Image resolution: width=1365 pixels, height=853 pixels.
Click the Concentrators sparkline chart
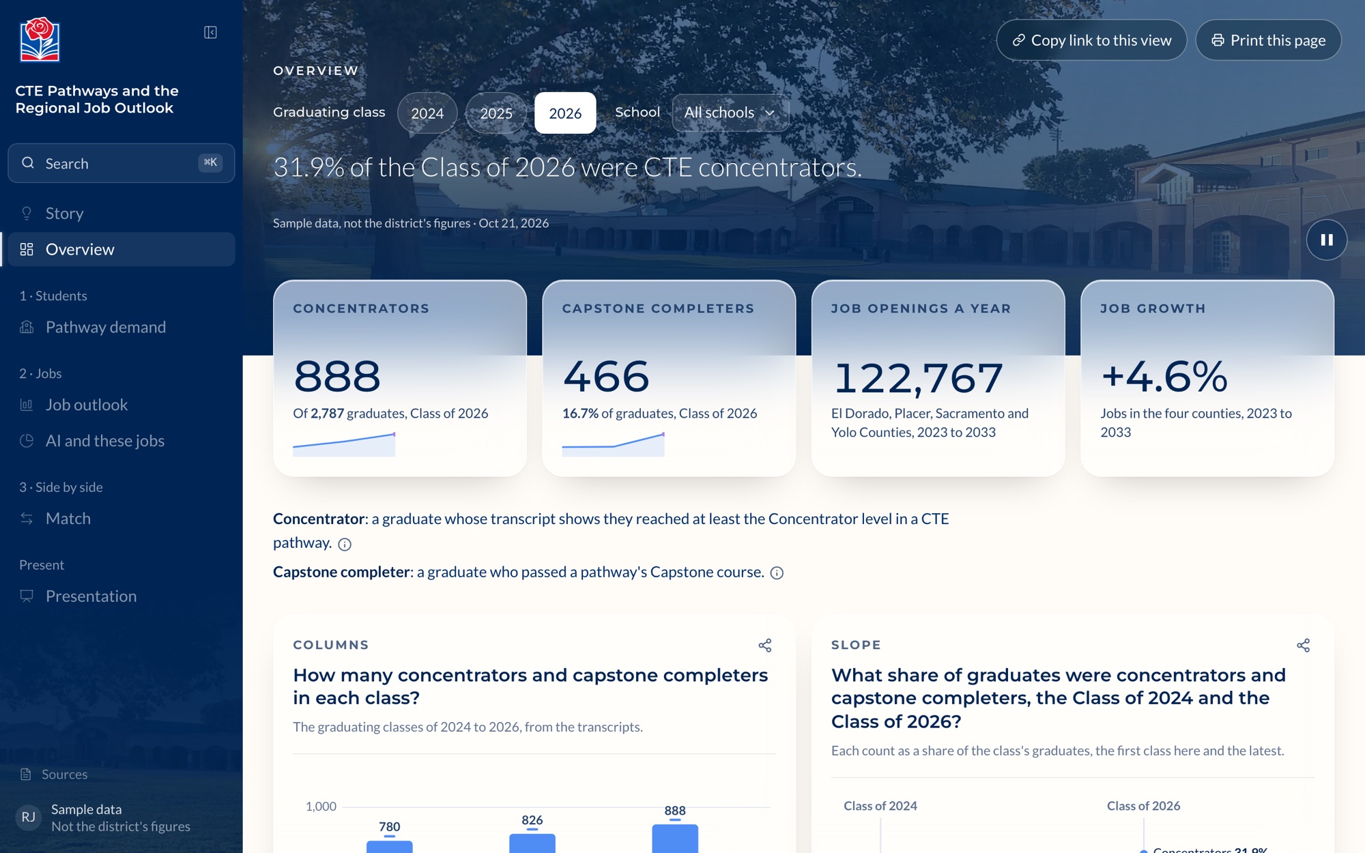[x=344, y=444]
